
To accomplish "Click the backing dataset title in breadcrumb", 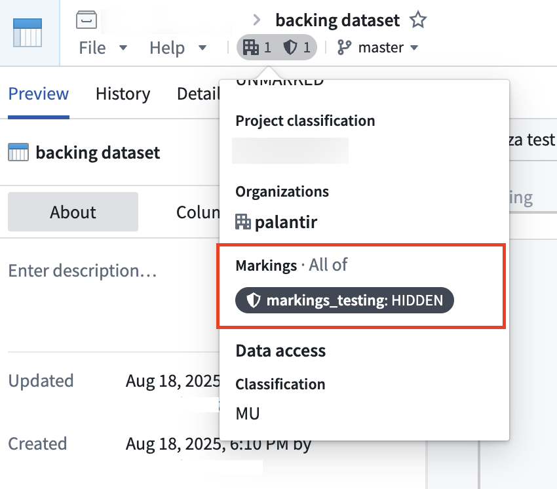I will tap(337, 20).
